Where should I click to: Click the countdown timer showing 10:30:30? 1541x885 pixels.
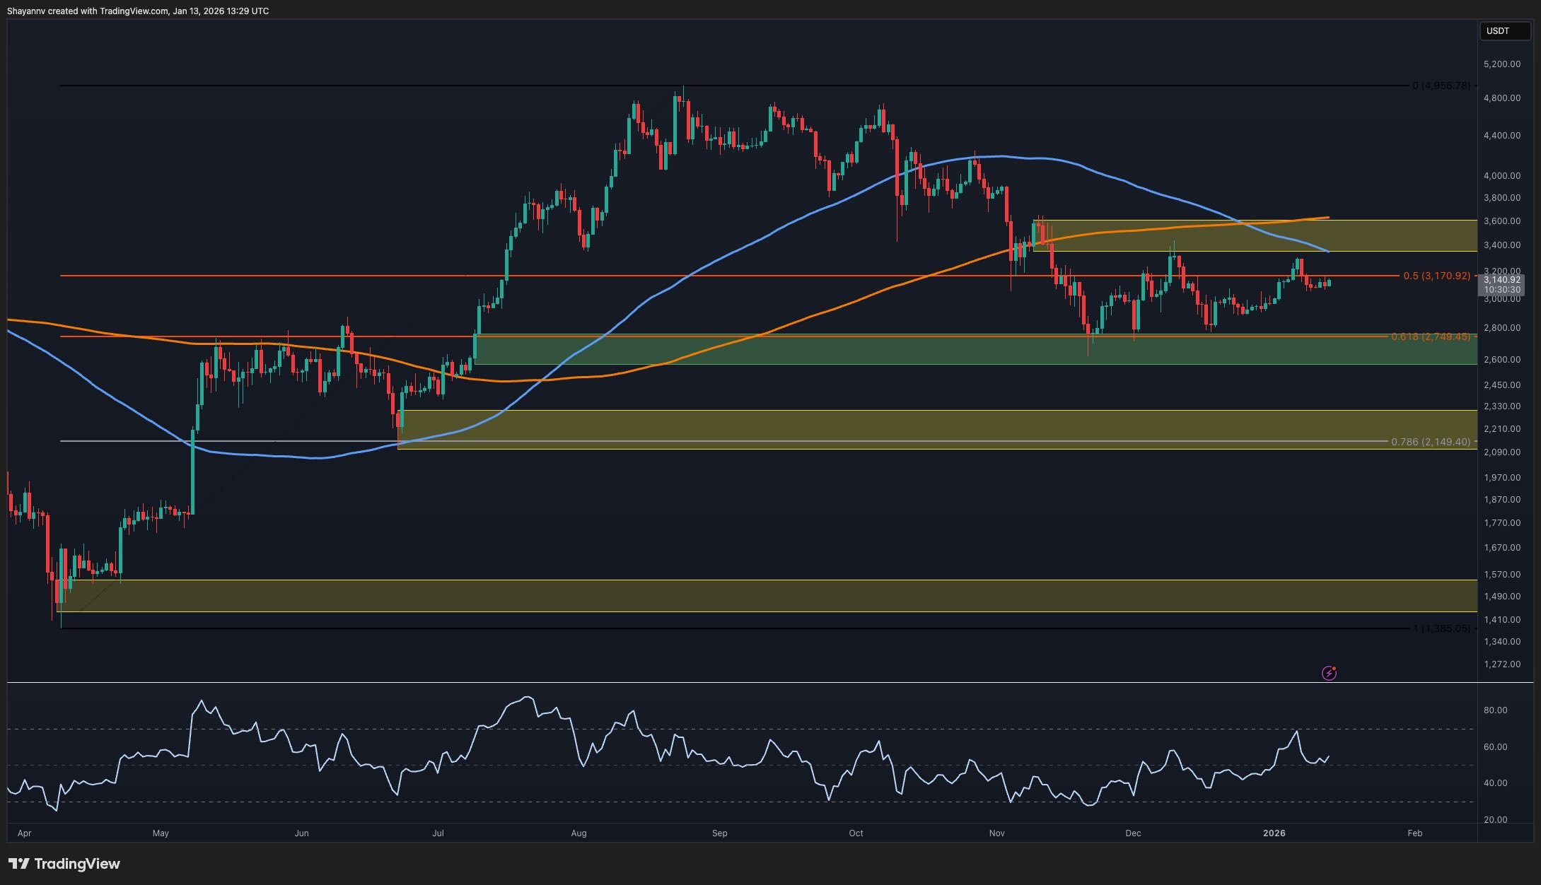tap(1504, 289)
